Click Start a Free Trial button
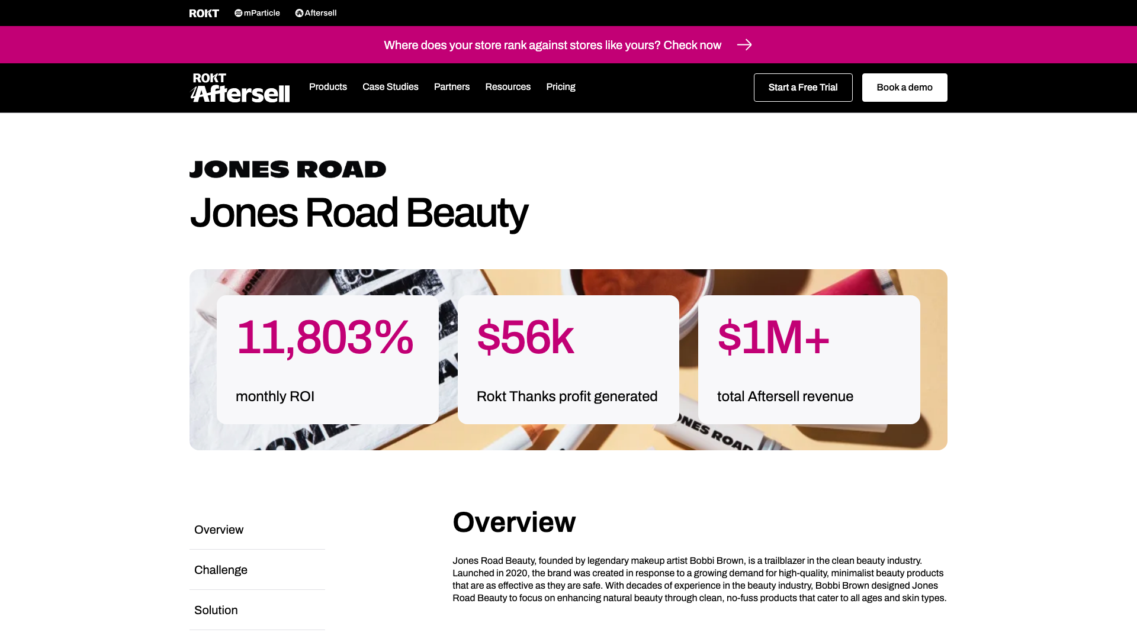The height and width of the screenshot is (639, 1137). (x=803, y=88)
